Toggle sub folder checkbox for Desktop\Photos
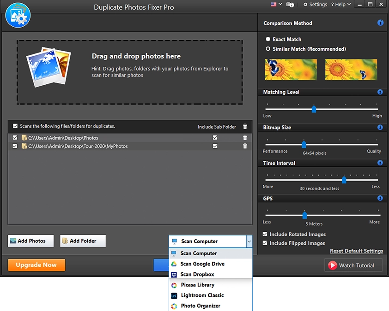Viewport: 389px width, 311px height. click(x=215, y=138)
